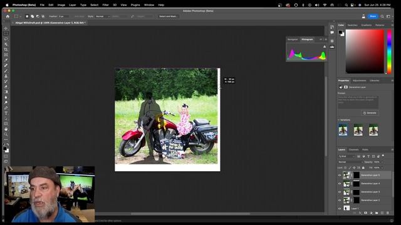401x225 pixels.
Task: Select the Lasso tool
Action: (x=6, y=39)
